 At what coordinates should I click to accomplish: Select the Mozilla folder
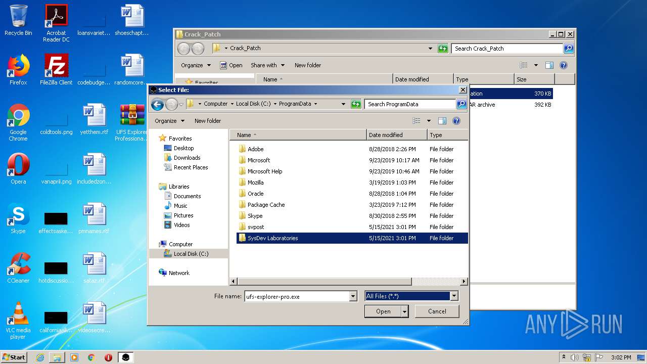click(x=352, y=183)
